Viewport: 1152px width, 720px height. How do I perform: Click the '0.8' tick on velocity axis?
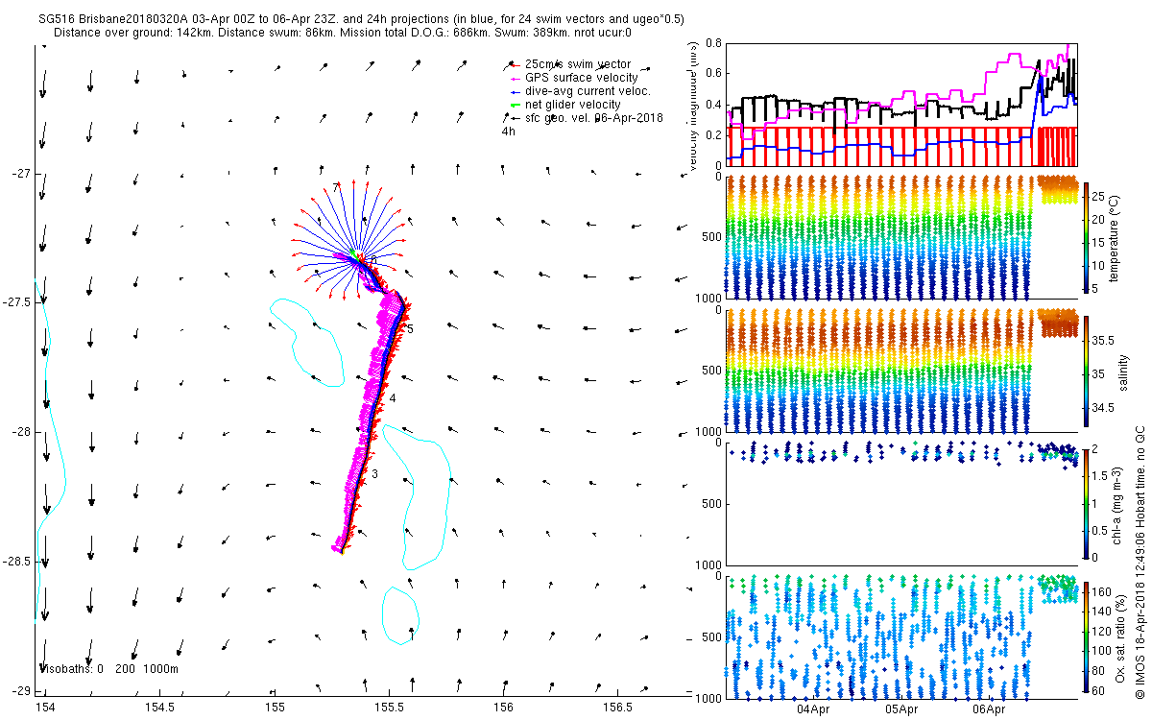coord(714,43)
